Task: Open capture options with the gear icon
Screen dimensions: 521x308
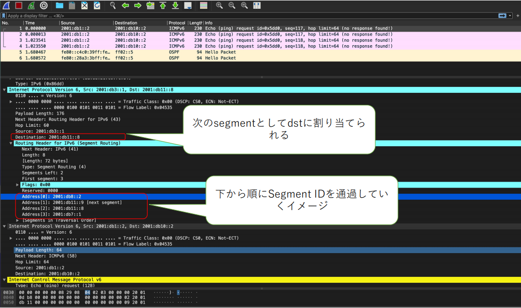Action: (x=44, y=5)
